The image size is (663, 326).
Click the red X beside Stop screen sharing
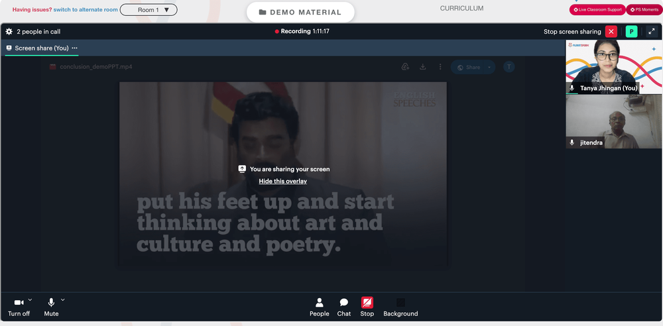611,32
